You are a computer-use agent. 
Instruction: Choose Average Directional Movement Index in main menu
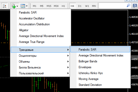pyautogui.click(x=41, y=36)
